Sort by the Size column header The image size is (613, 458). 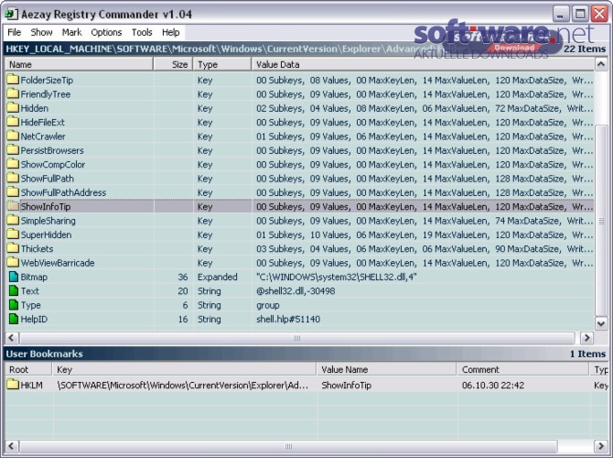tap(173, 65)
